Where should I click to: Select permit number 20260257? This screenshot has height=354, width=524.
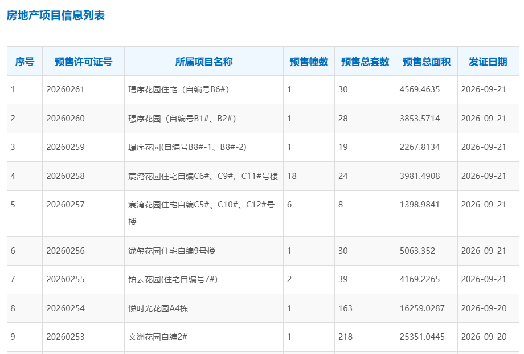65,205
